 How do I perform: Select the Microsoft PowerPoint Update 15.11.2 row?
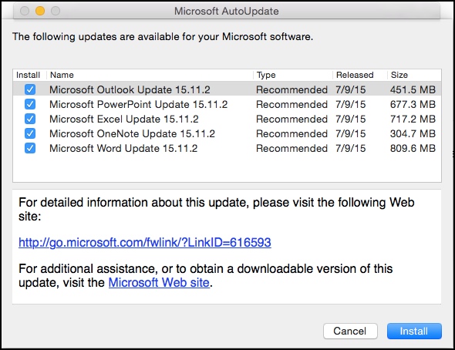tap(227, 104)
